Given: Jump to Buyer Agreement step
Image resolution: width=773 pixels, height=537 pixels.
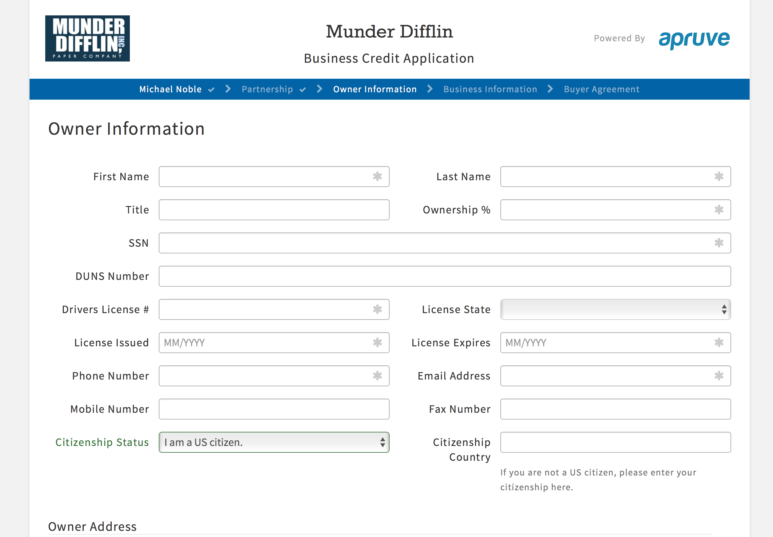Looking at the screenshot, I should (601, 89).
